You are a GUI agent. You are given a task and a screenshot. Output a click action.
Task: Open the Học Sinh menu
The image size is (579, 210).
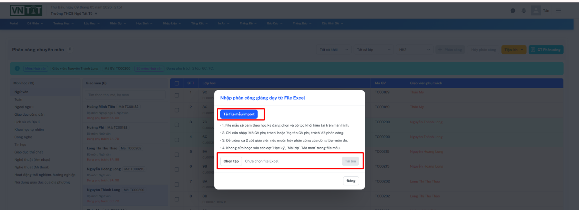144,23
